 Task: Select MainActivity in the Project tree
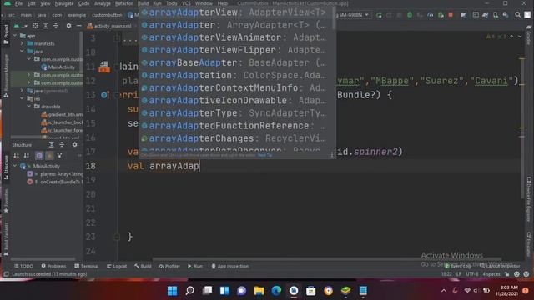click(58, 67)
